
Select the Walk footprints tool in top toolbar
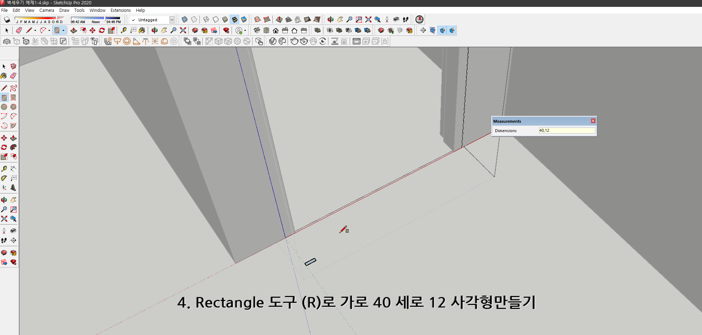406,19
